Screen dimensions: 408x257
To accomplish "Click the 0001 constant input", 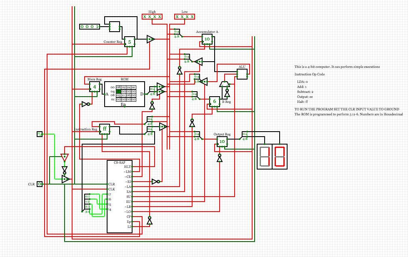I will click(90, 27).
